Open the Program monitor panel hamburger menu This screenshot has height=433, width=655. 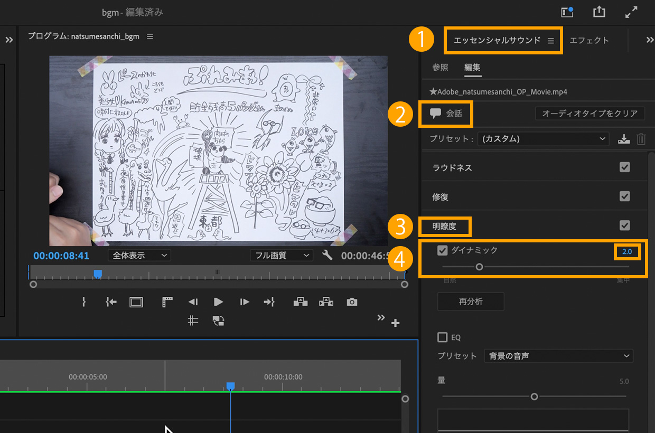click(x=150, y=36)
